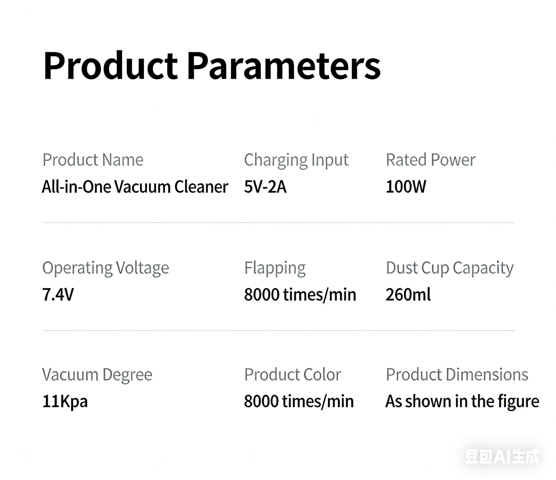Click the Flapping label
556x480 pixels.
pyautogui.click(x=275, y=268)
